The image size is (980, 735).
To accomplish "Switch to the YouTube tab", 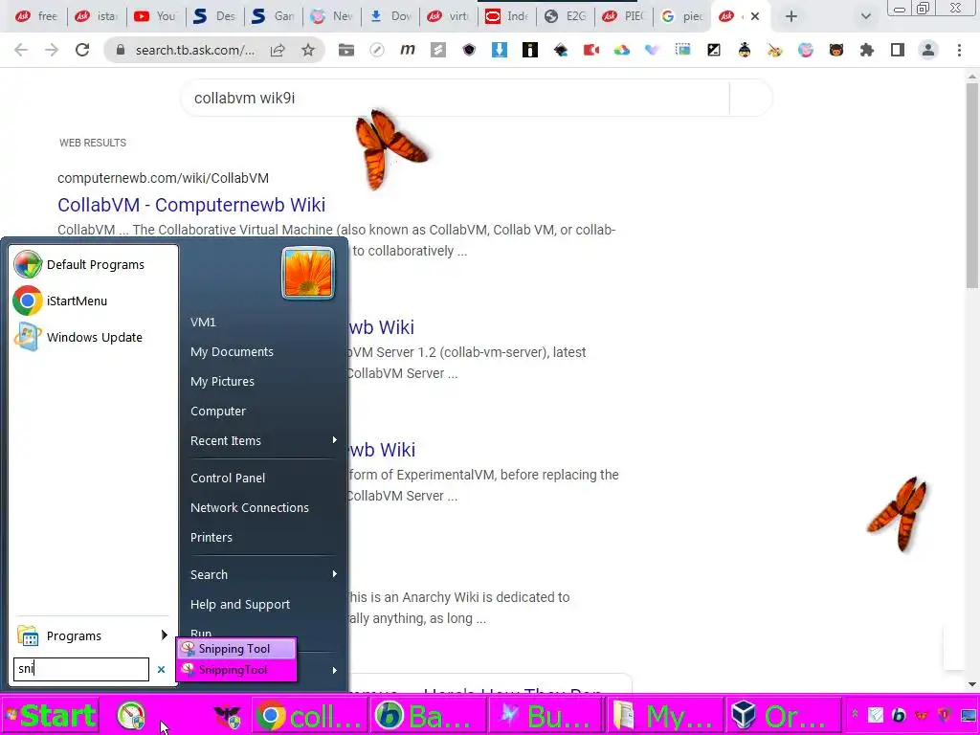I will coord(155,16).
